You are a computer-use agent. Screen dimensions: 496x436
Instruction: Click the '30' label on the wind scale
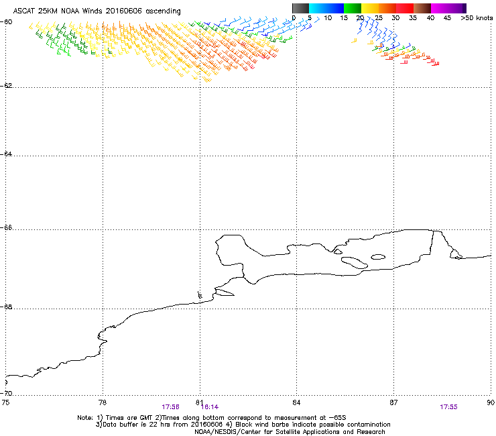tap(395, 18)
